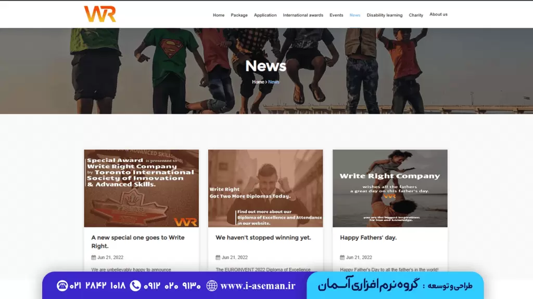
Task: Open the Disability learning page
Action: (384, 15)
